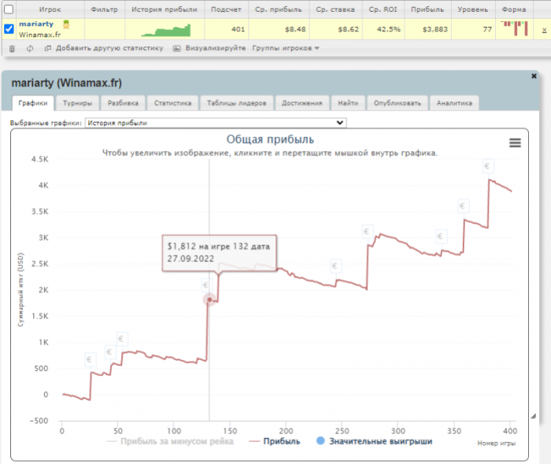Click the gold badge icon next to mariarty
551x464 pixels.
click(66, 24)
